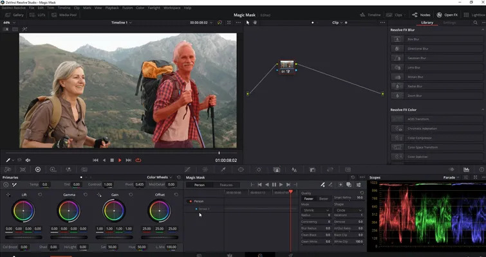Screen dimensions: 486x257
Task: Click the Gamma color wheel
Action: pos(68,210)
